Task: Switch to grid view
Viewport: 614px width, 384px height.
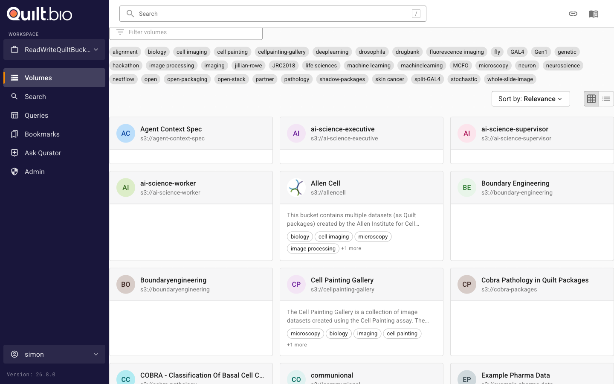Action: [x=591, y=99]
